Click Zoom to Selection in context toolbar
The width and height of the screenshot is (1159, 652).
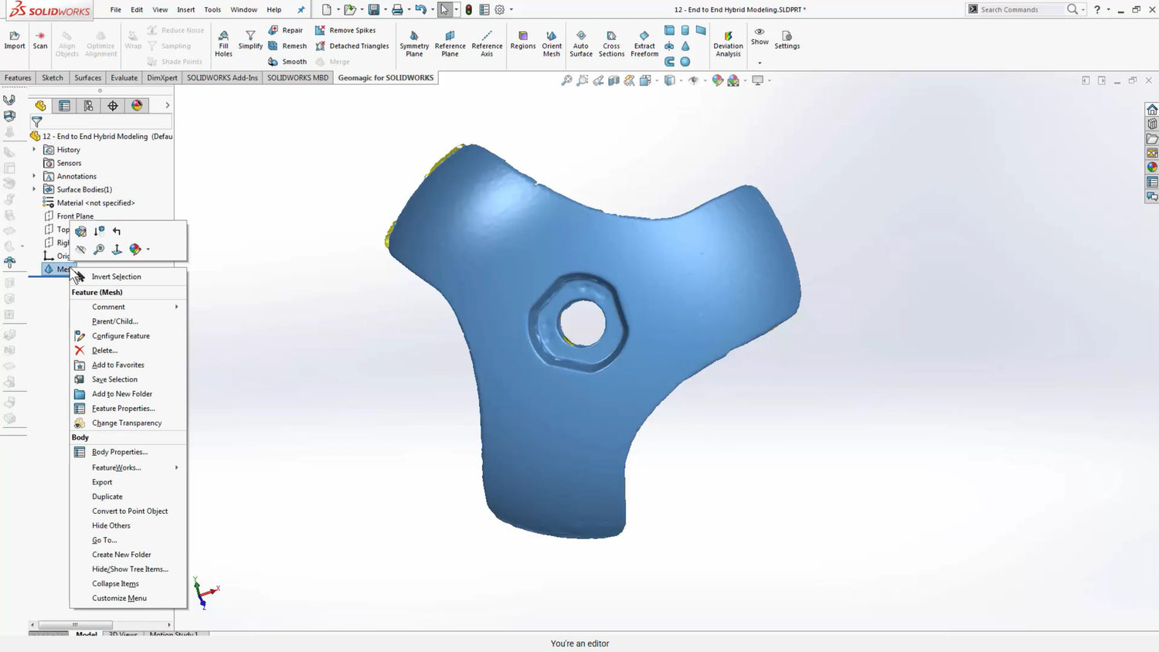point(99,250)
